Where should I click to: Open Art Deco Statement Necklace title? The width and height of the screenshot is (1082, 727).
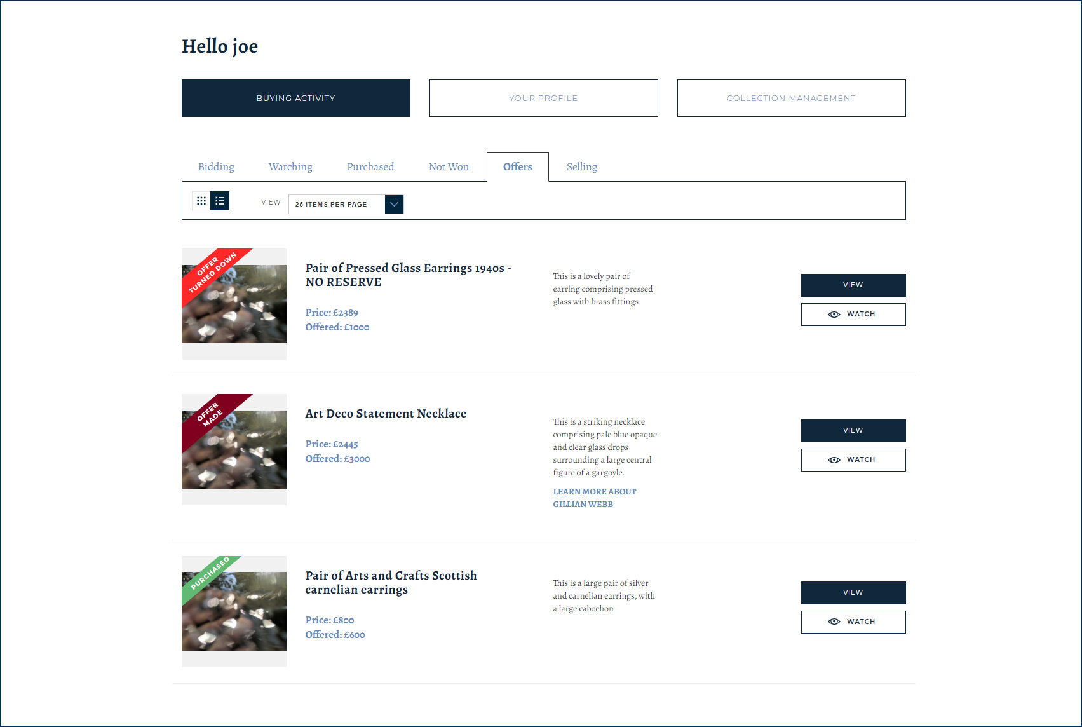[386, 414]
